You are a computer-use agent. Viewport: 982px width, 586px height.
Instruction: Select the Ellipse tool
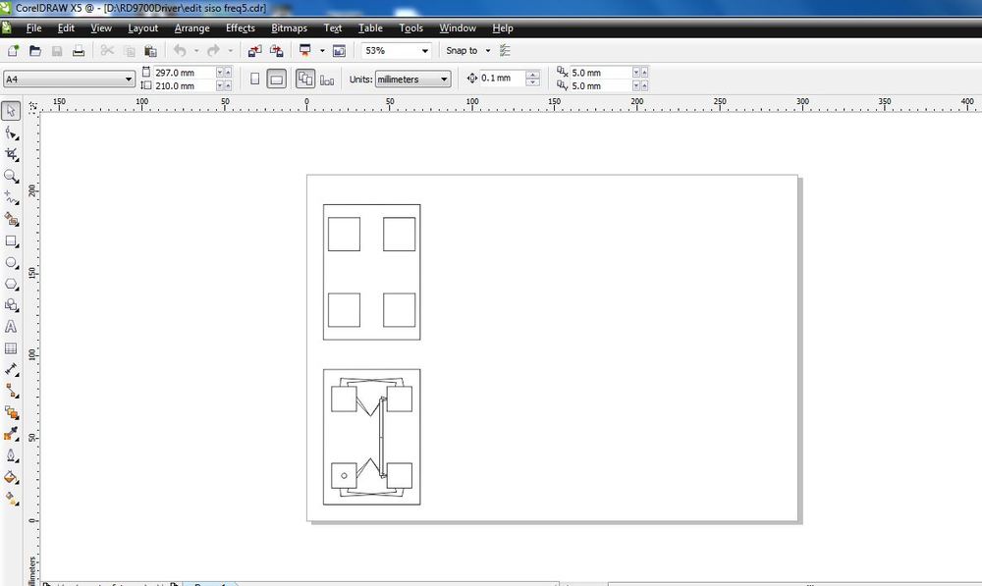pos(11,262)
